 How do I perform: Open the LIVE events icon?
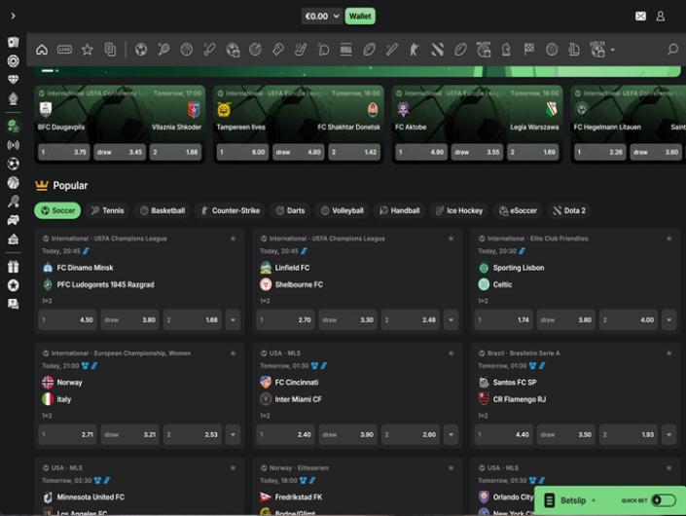click(64, 50)
